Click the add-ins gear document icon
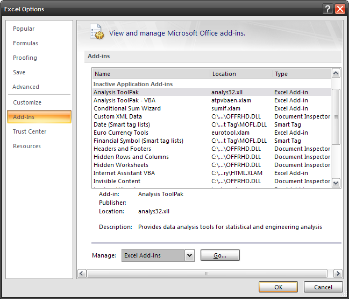Image resolution: width=349 pixels, height=299 pixels. coord(97,32)
